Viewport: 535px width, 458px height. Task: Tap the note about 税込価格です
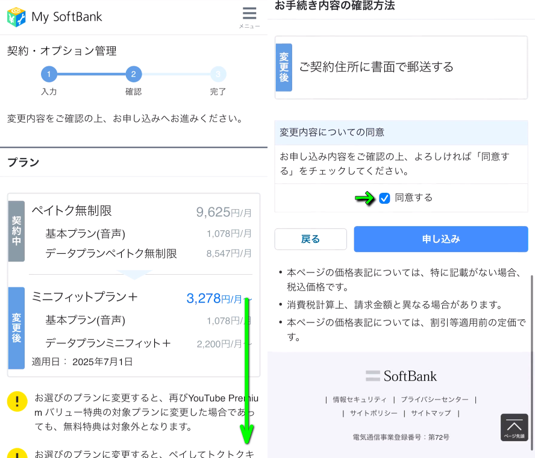click(404, 280)
